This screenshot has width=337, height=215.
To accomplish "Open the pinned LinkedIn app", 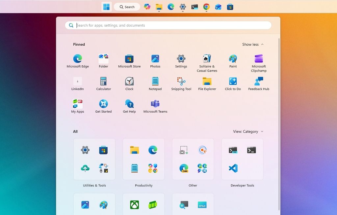I will (78, 84).
